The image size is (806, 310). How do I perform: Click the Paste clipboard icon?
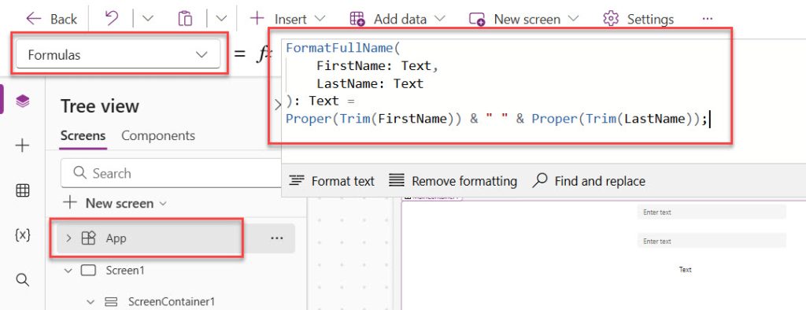click(185, 19)
